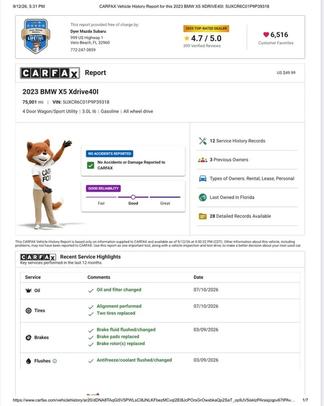
Task: Click the green No Accidents checkbox
Action: tap(90, 165)
